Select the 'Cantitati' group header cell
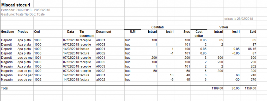 point(157,27)
